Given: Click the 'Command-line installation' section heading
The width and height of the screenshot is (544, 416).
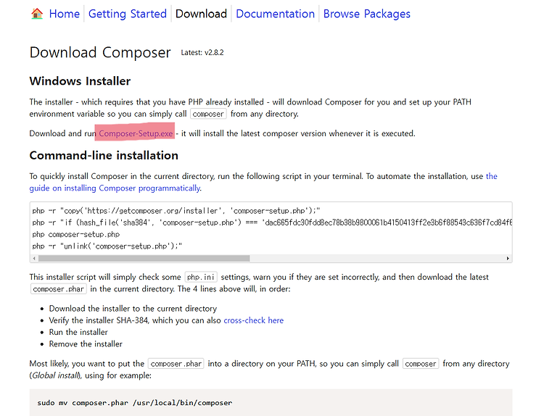Looking at the screenshot, I should coord(104,155).
